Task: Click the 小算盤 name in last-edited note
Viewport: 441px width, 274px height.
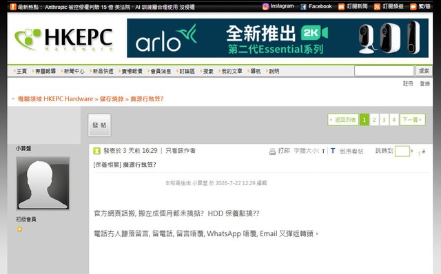Action: tap(200, 183)
